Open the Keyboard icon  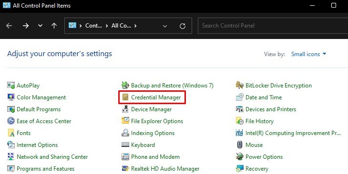125,145
